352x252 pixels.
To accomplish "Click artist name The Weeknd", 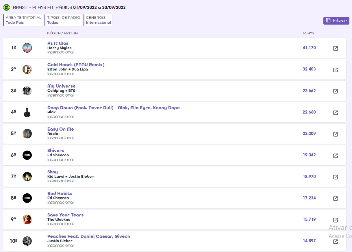I will click(59, 220).
